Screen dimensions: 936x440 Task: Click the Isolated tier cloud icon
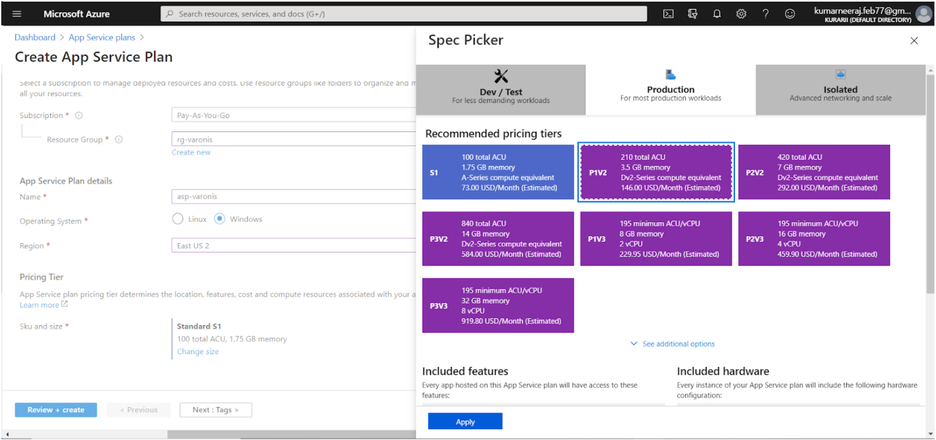click(841, 75)
